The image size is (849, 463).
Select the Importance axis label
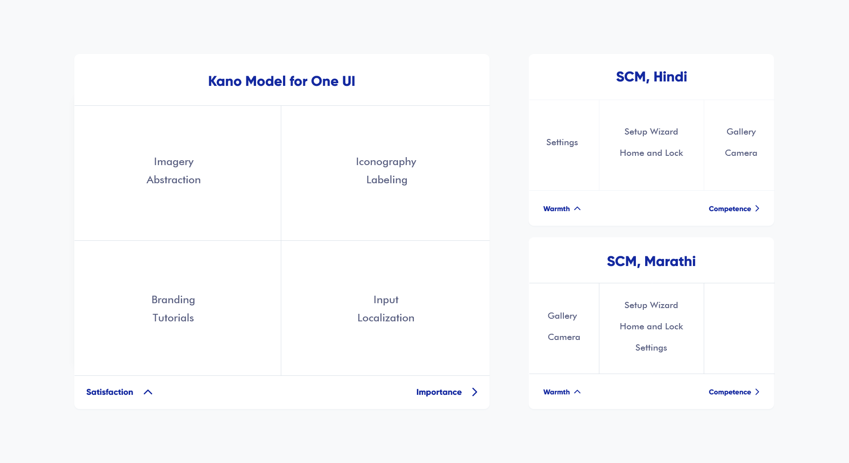[439, 392]
